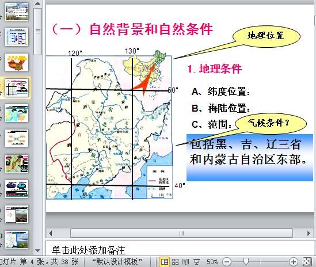Screen dimensions: 316x267
Task: Click the '默认设计模板' theme indicator
Action: (x=117, y=262)
